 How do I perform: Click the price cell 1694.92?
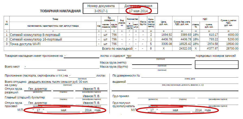[x=167, y=35]
